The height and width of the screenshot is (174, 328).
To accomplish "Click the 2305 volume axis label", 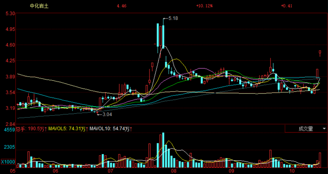I will tap(10, 147).
